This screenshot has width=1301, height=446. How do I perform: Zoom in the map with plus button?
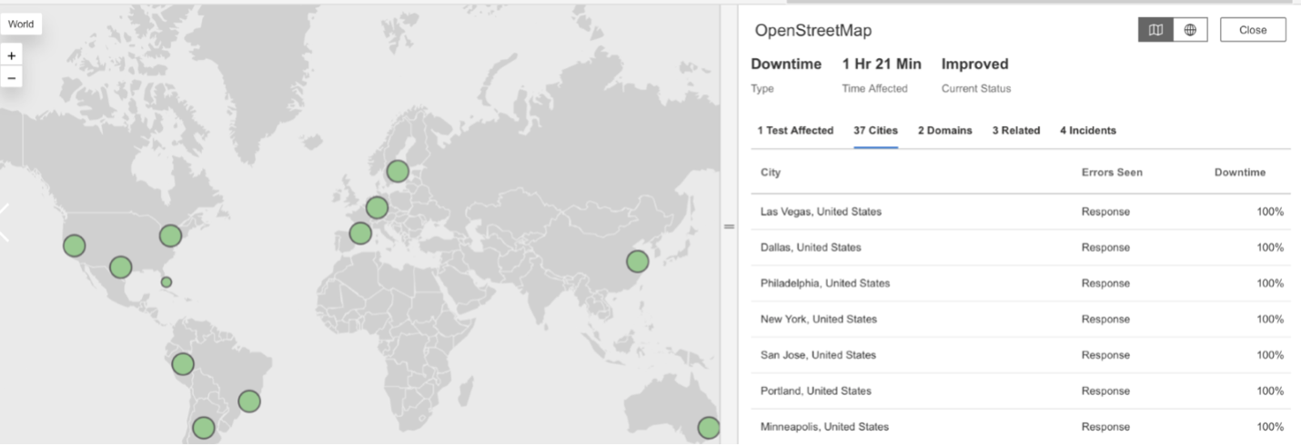[x=12, y=55]
